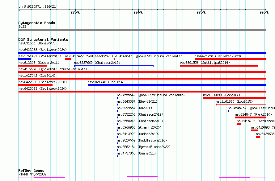
Task: Click the thin red line under nsv1161830
Action: click(241, 105)
